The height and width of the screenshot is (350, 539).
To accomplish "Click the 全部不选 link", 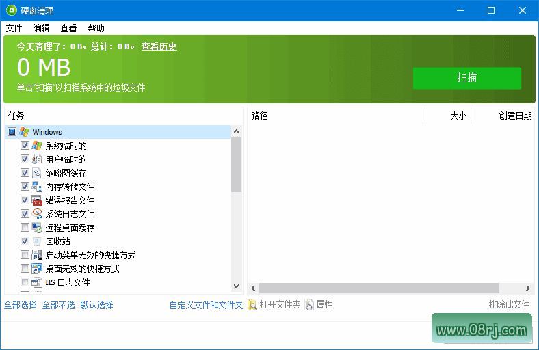I will (58, 305).
